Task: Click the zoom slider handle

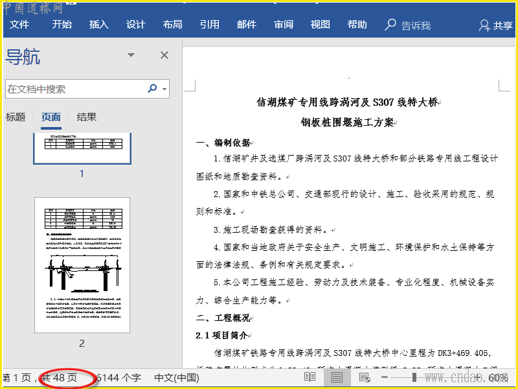Action: coord(414,377)
